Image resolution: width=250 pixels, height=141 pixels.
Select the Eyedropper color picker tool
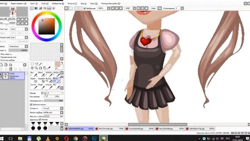tap(49, 68)
